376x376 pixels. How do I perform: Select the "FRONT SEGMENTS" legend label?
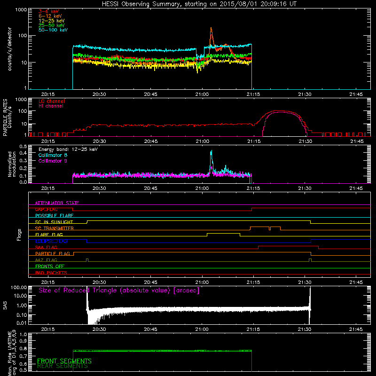(x=64, y=361)
